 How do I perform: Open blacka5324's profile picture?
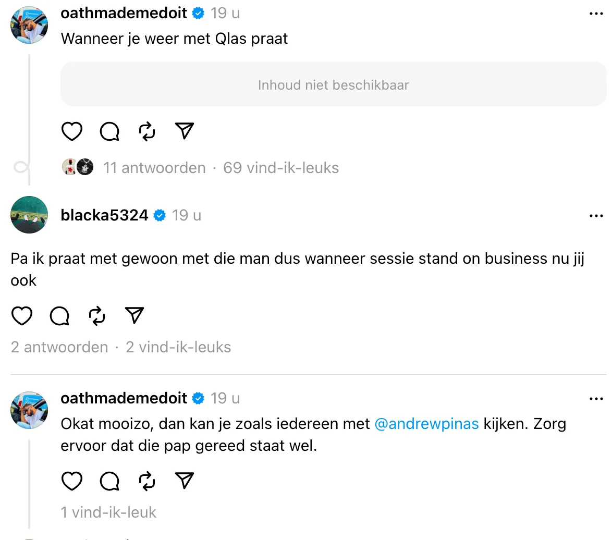(29, 215)
